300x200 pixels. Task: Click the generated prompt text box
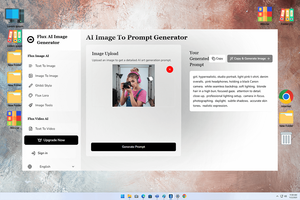(231, 91)
